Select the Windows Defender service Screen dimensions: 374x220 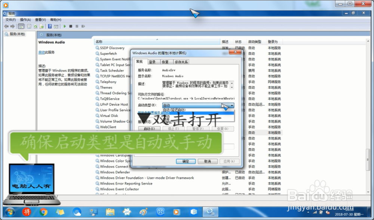(x=115, y=172)
